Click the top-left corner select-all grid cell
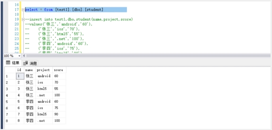This screenshot has height=130, width=272. [x=10, y=70]
